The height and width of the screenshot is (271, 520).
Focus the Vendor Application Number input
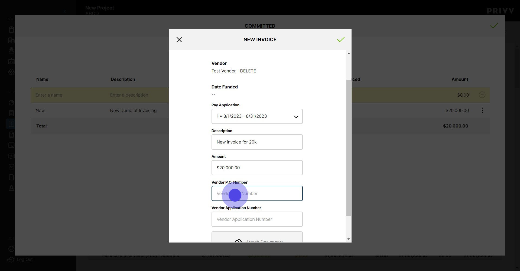tap(257, 219)
